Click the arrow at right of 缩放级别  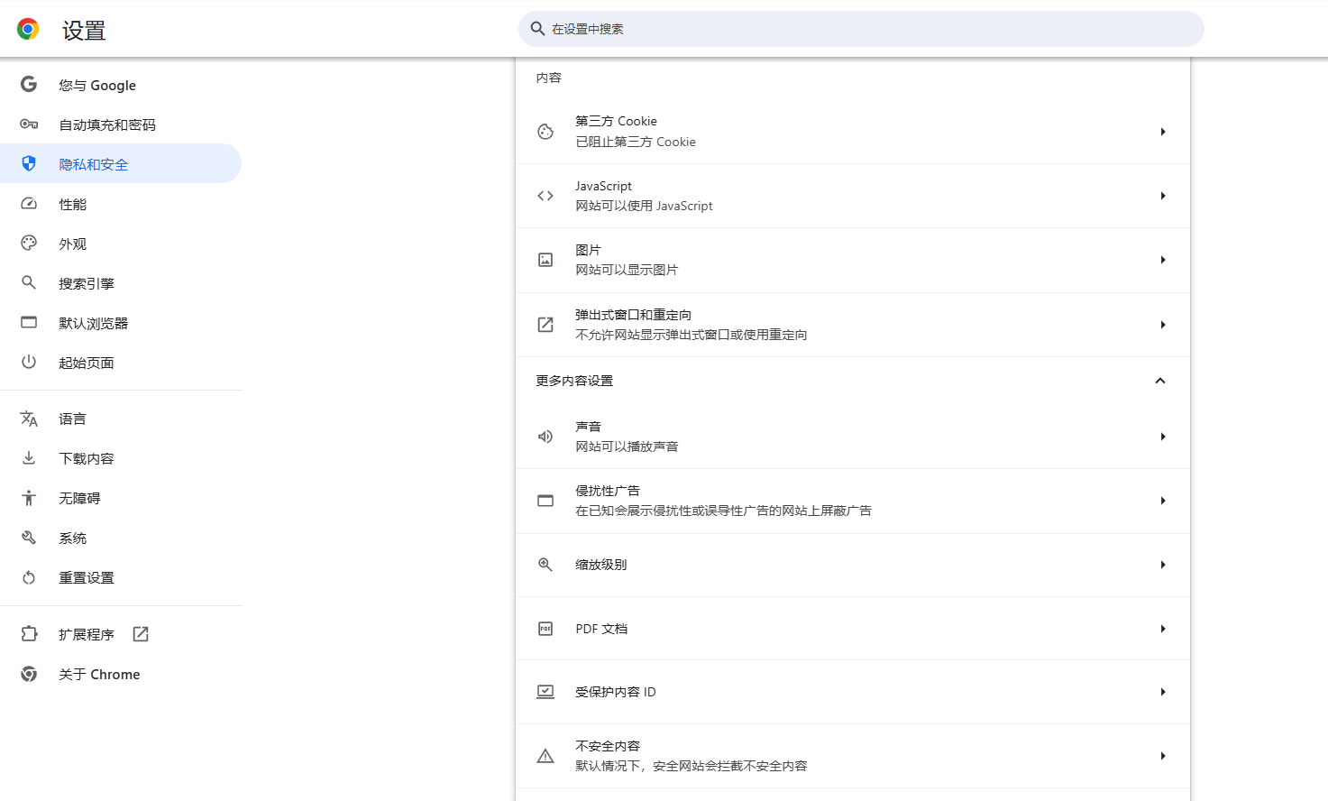1163,565
